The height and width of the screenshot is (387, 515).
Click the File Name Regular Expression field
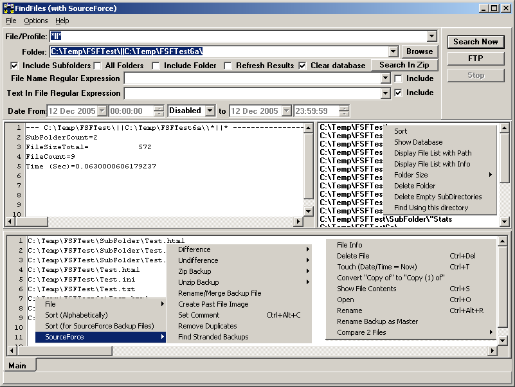click(253, 78)
